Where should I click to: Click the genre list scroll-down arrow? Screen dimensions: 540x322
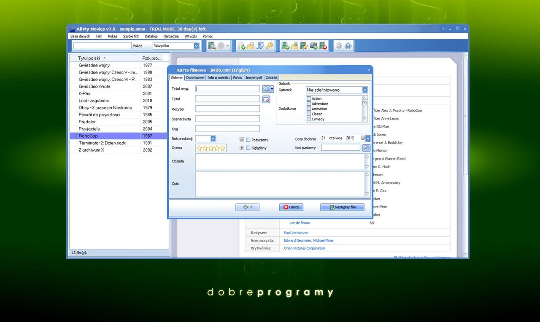[x=364, y=119]
